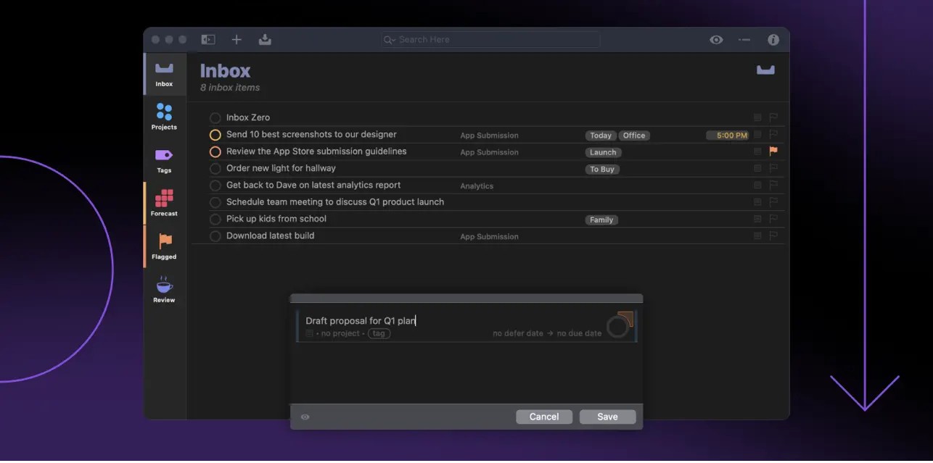This screenshot has width=933, height=463.
Task: Click the Draft proposal title field
Action: click(361, 321)
